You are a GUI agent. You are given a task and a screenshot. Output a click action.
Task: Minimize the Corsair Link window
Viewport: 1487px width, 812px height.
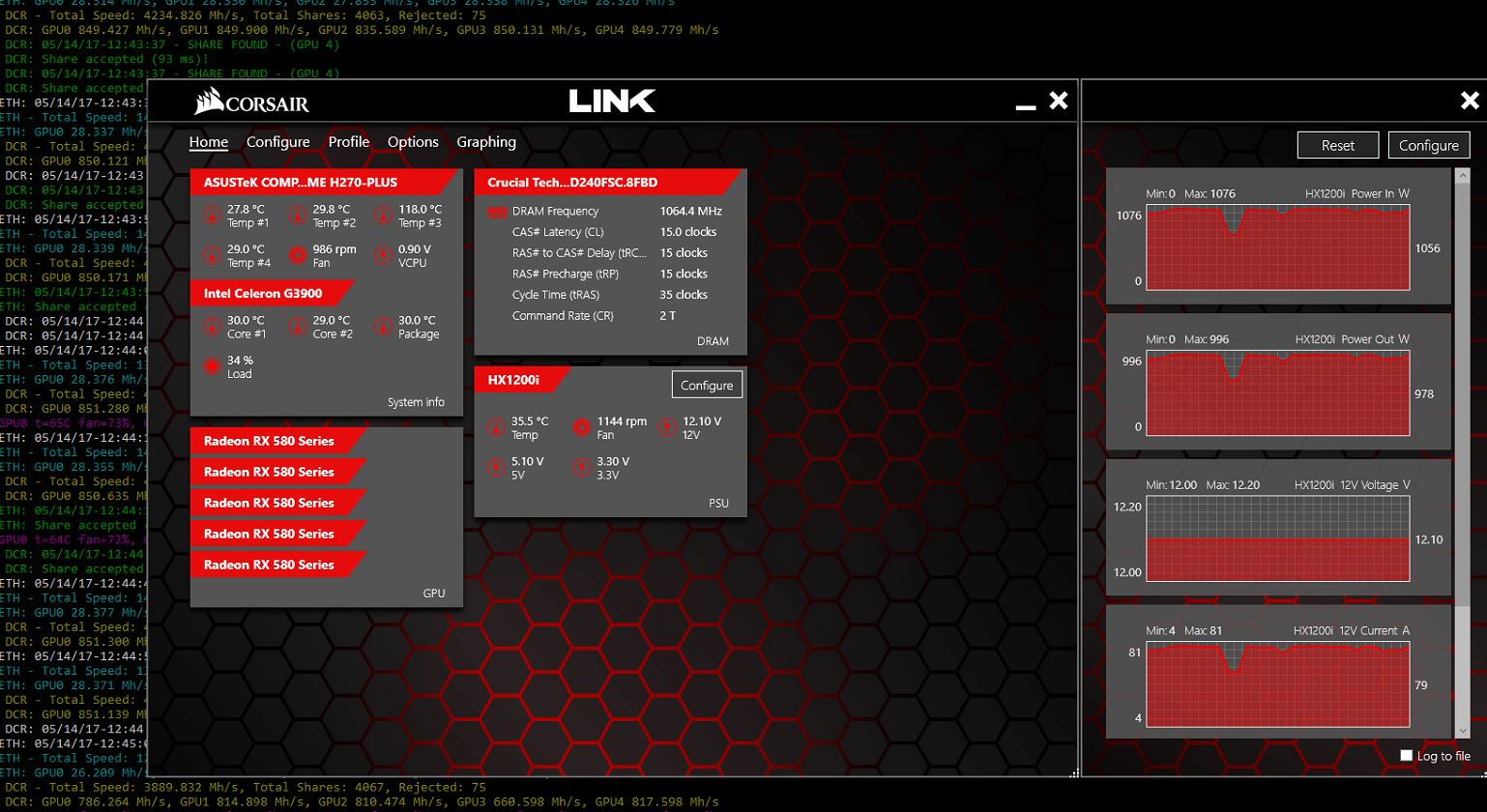click(x=1026, y=105)
